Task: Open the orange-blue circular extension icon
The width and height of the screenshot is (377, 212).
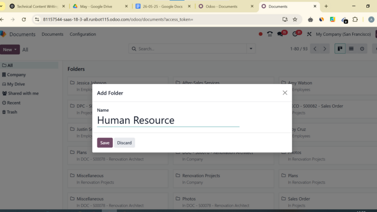Action: pos(321,20)
